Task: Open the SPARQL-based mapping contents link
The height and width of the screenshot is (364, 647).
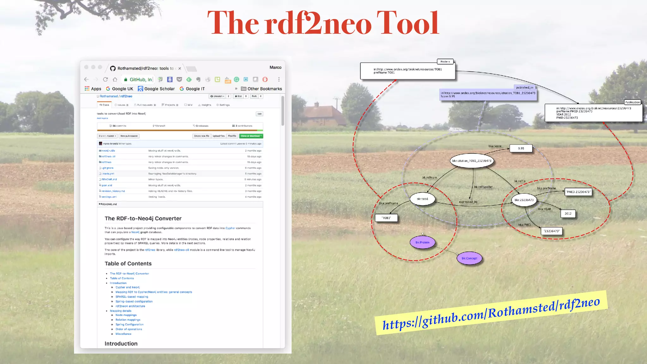Action: point(132,297)
